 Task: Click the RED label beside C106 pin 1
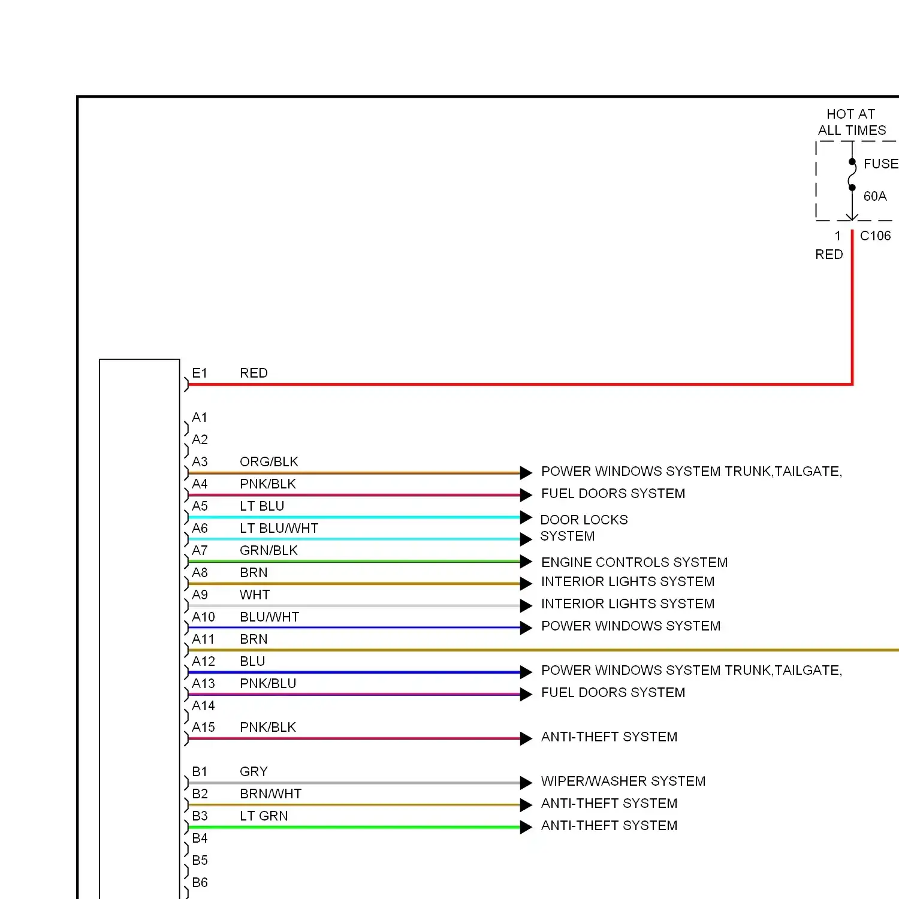[829, 254]
